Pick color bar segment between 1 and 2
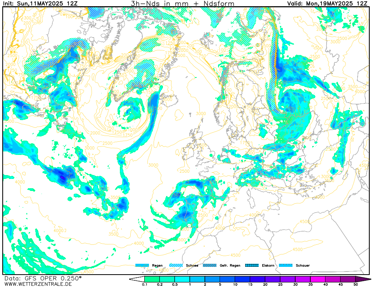The width and height of the screenshot is (372, 287). (197, 279)
